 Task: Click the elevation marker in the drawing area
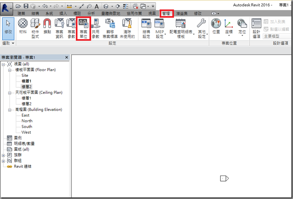pyautogui.click(x=224, y=178)
